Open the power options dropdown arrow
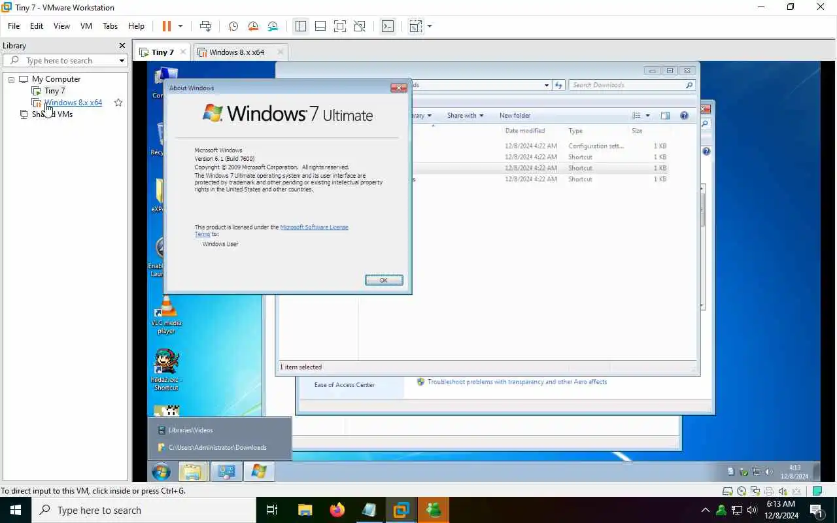Screen dimensions: 837x523 pyautogui.click(x=180, y=26)
